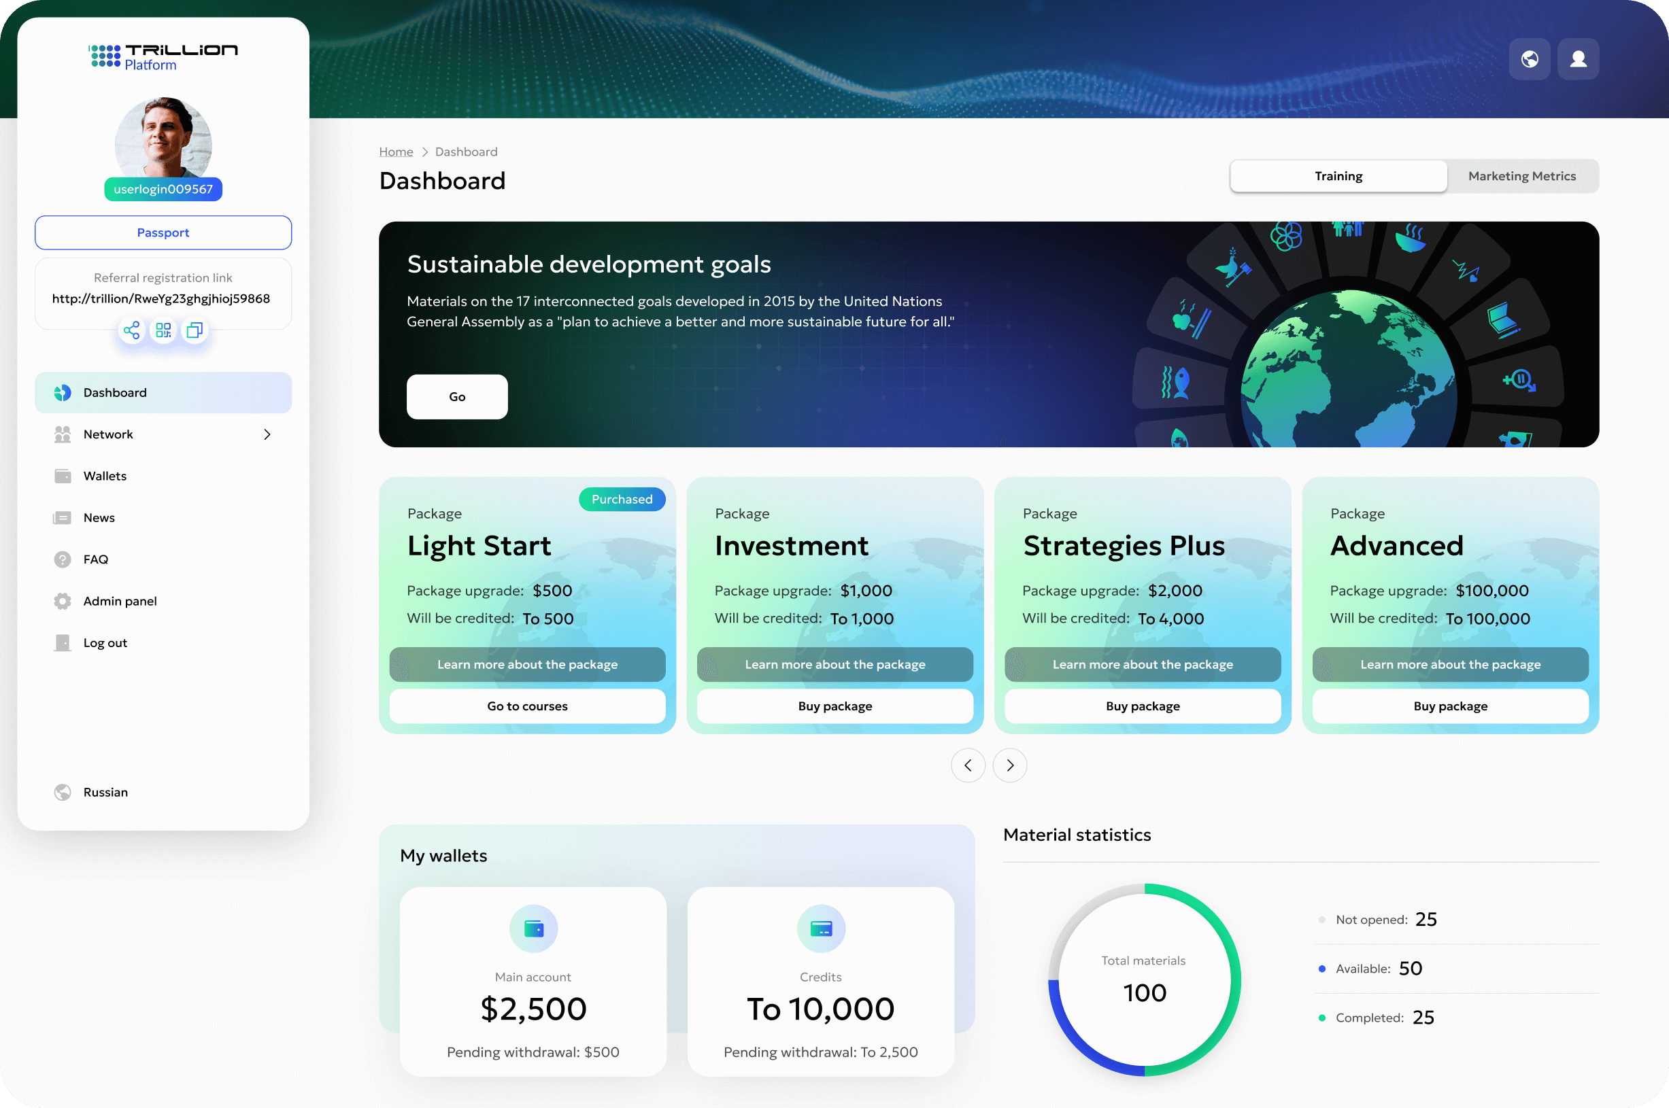Show next packages with right arrow
The height and width of the screenshot is (1108, 1669).
point(1009,765)
